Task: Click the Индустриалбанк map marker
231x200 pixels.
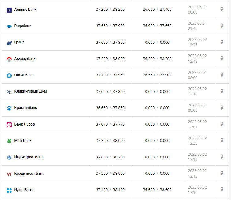Action: pyautogui.click(x=221, y=157)
